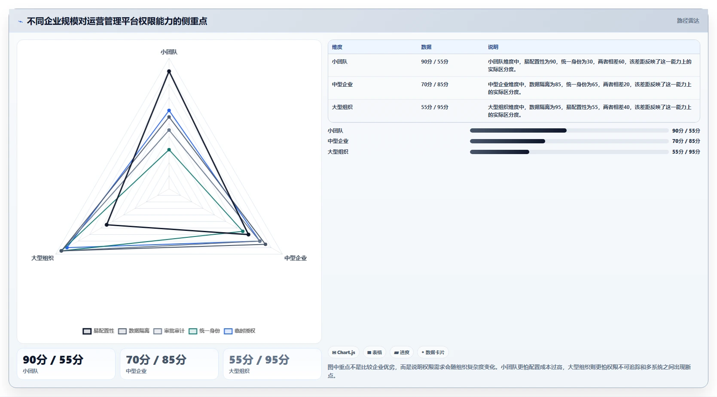Click the progress label 大型组织
The width and height of the screenshot is (717, 397).
pyautogui.click(x=338, y=152)
